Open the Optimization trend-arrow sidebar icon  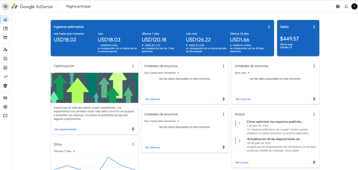5,77
